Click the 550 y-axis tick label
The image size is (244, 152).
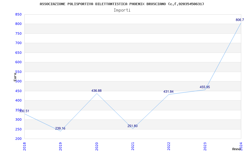pos(18,72)
